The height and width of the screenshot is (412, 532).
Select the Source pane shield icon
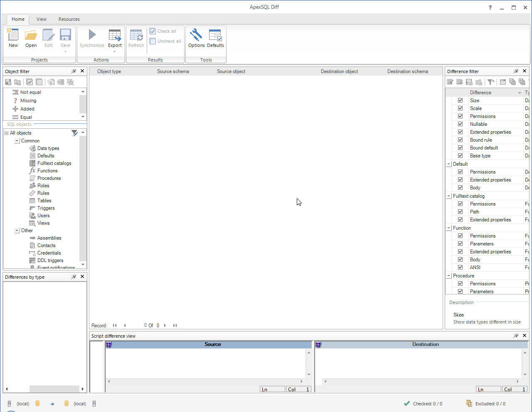point(109,344)
